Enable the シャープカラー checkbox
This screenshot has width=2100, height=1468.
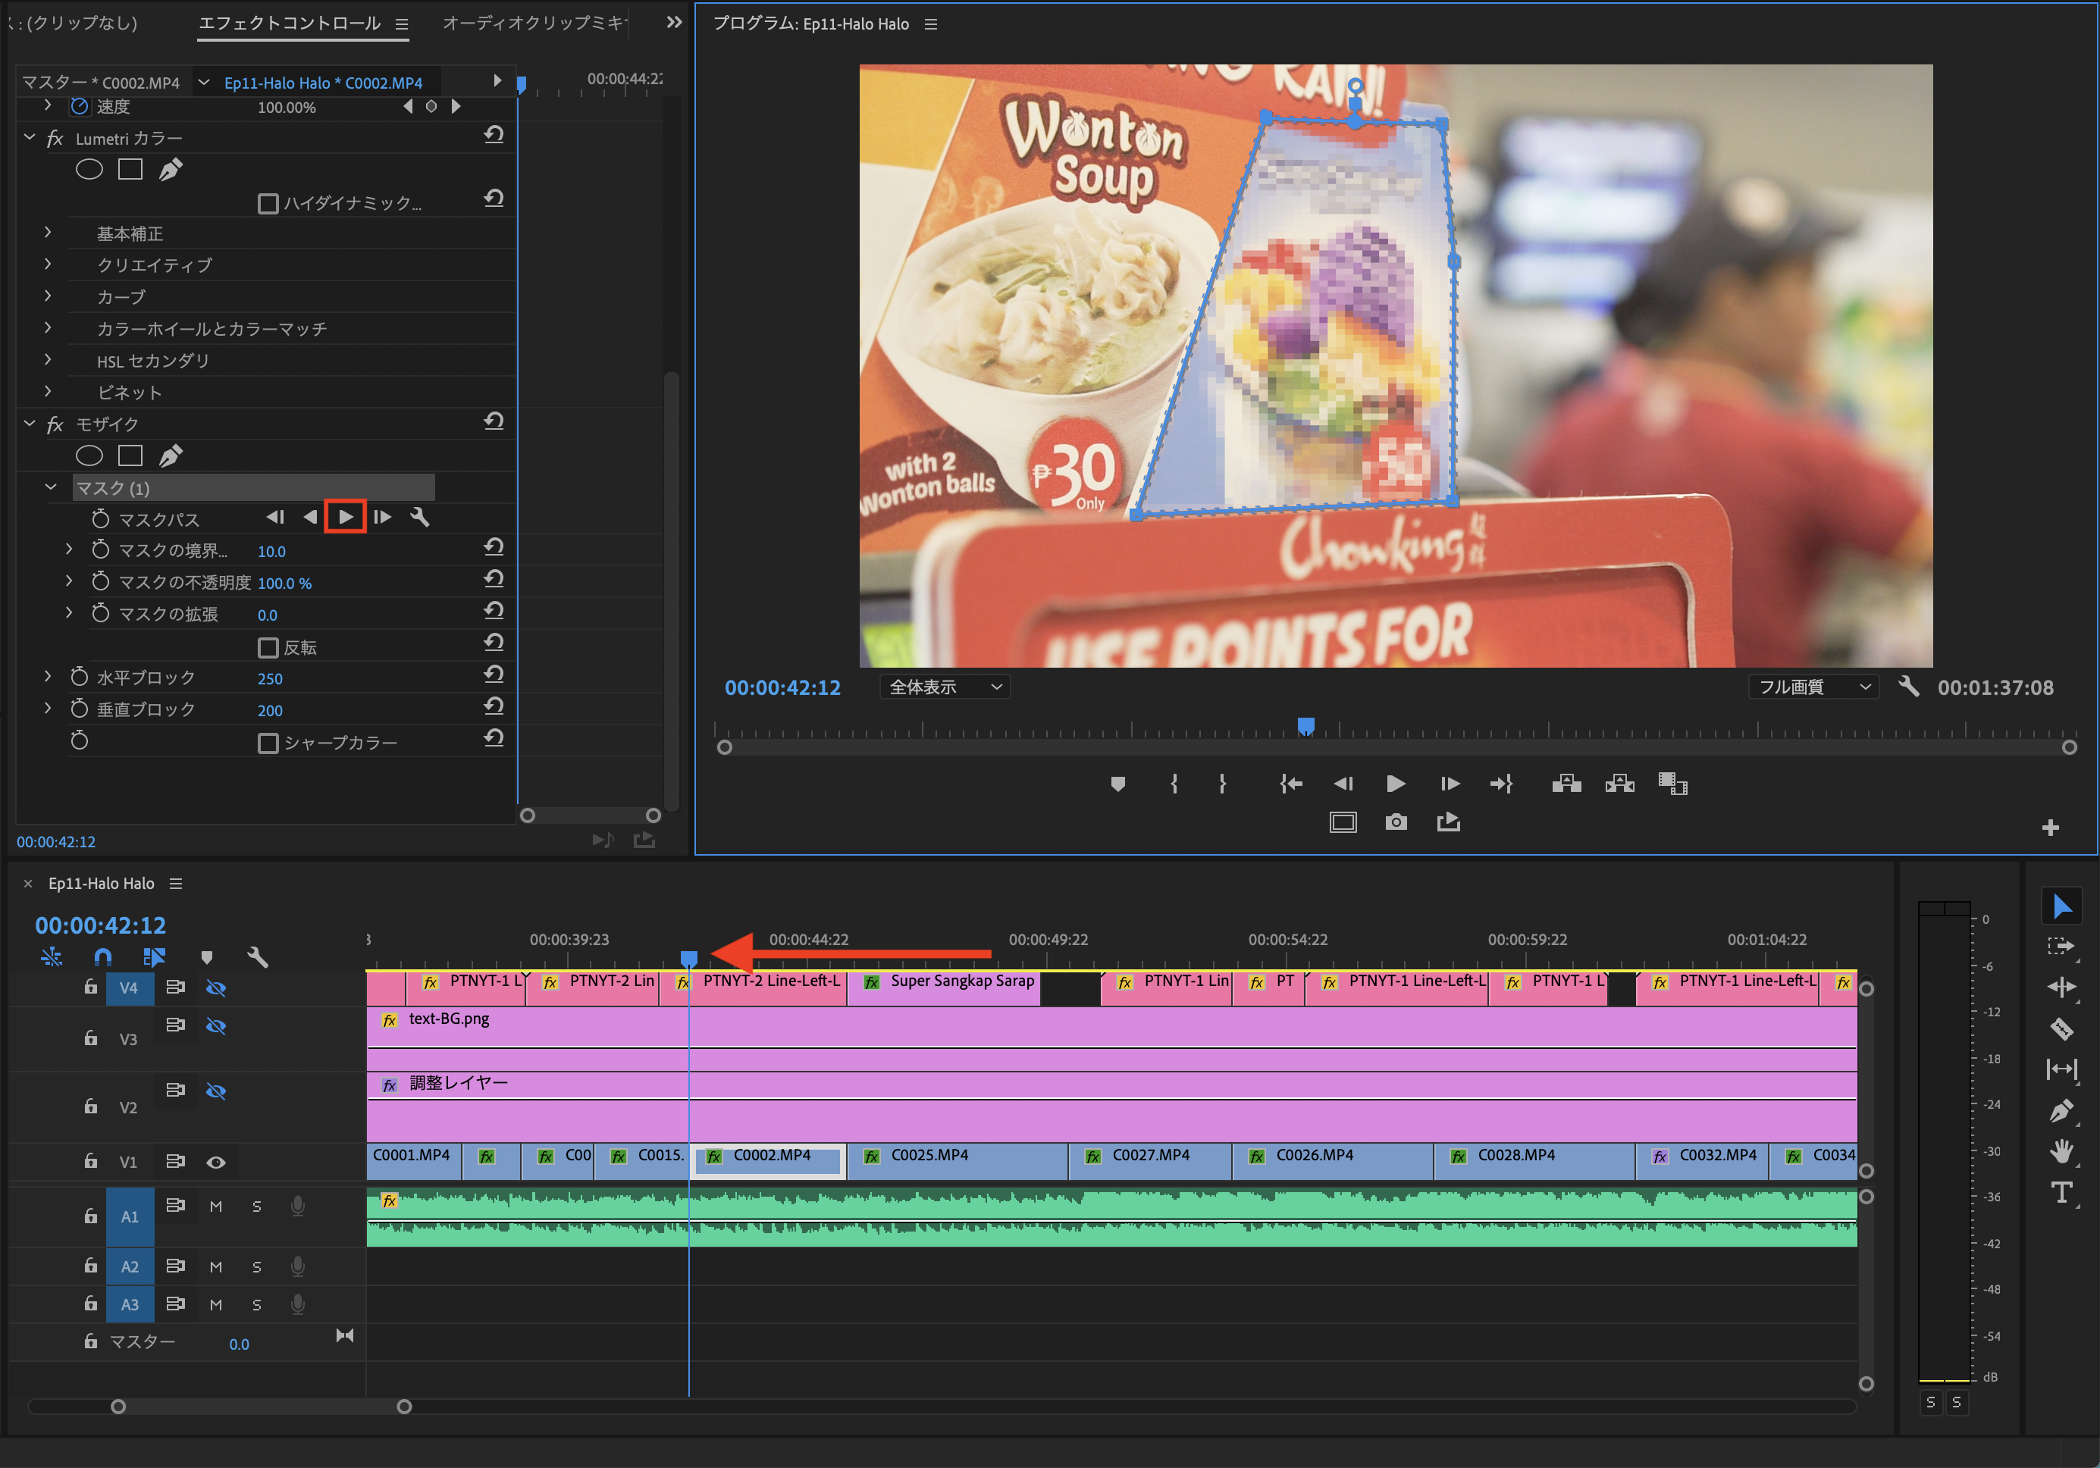pos(268,743)
